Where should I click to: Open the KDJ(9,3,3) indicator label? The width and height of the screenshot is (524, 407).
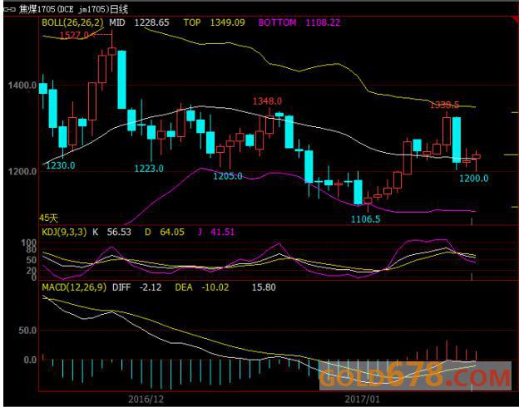64,233
